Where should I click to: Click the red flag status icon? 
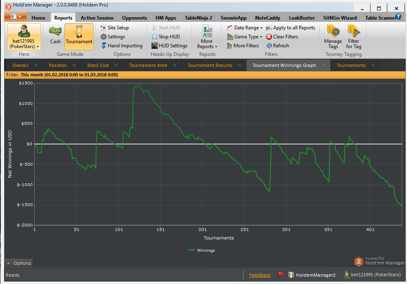click(281, 275)
